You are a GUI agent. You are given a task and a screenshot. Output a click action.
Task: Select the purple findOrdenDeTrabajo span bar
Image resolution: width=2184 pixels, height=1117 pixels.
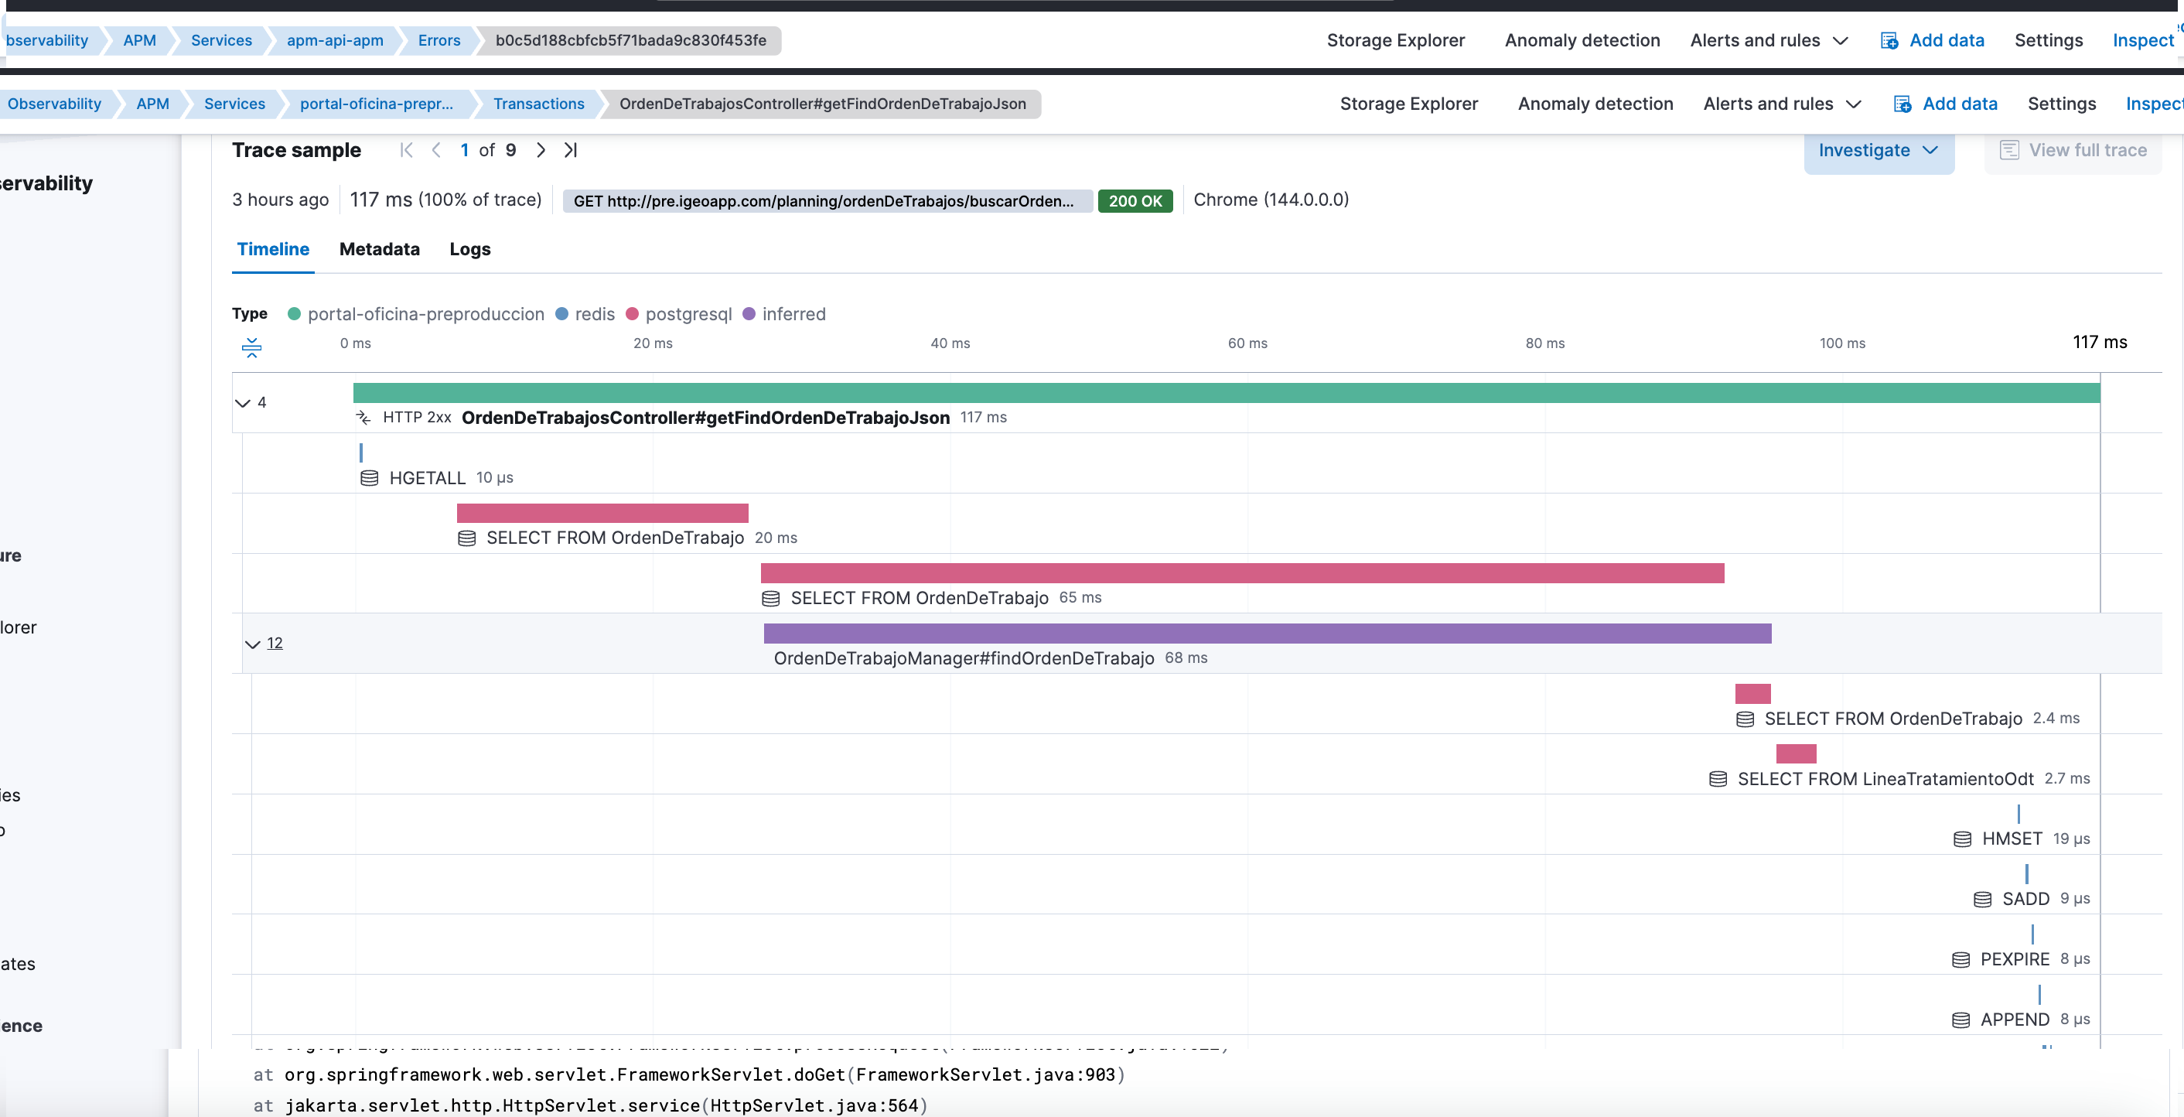click(1267, 634)
